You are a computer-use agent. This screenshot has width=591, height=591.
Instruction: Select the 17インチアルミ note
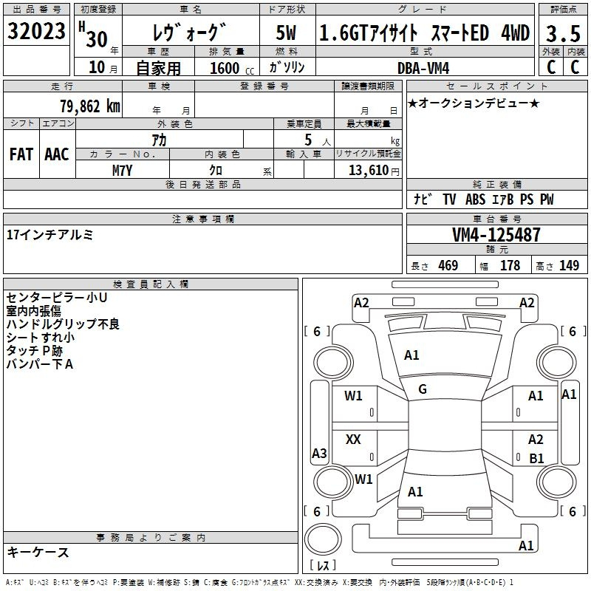click(x=49, y=234)
